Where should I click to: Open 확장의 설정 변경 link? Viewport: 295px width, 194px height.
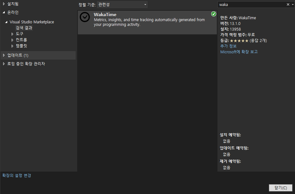point(17,175)
